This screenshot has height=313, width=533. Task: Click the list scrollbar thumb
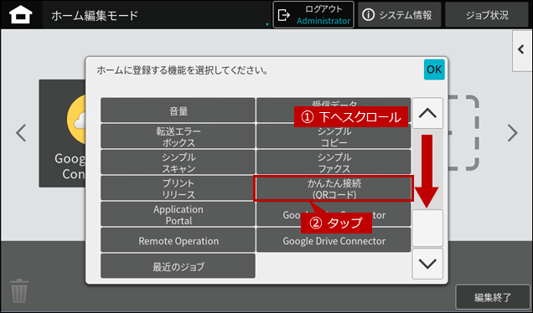tap(427, 228)
